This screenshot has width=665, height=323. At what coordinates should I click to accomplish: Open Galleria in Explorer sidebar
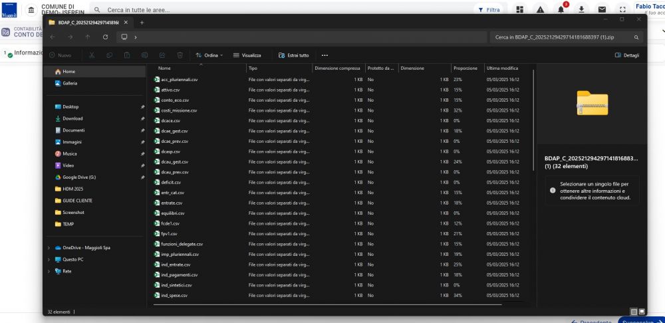[95, 84]
